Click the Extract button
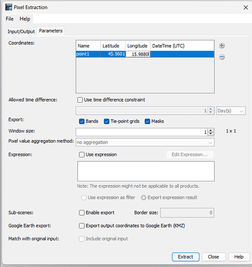Image resolution: width=252 pixels, height=267 pixels. point(186,257)
